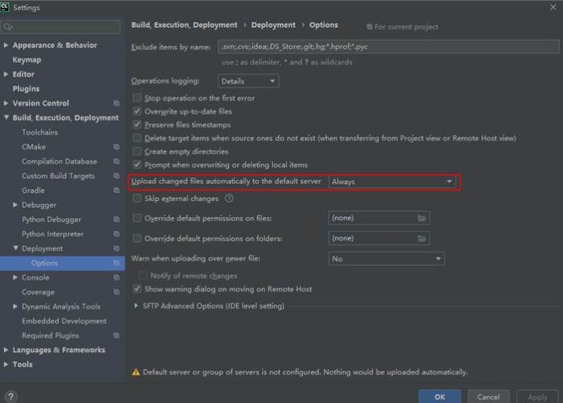Open the Operations logging dropdown
The image size is (563, 403).
click(x=248, y=81)
